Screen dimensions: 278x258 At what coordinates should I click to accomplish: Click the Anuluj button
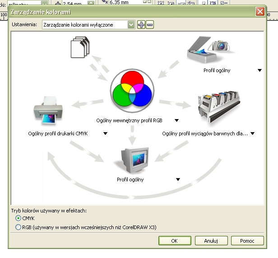pos(211,241)
